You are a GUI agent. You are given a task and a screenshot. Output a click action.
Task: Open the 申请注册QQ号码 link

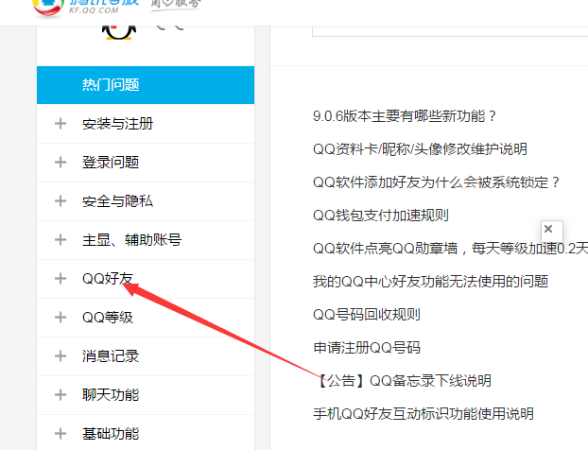tap(367, 347)
